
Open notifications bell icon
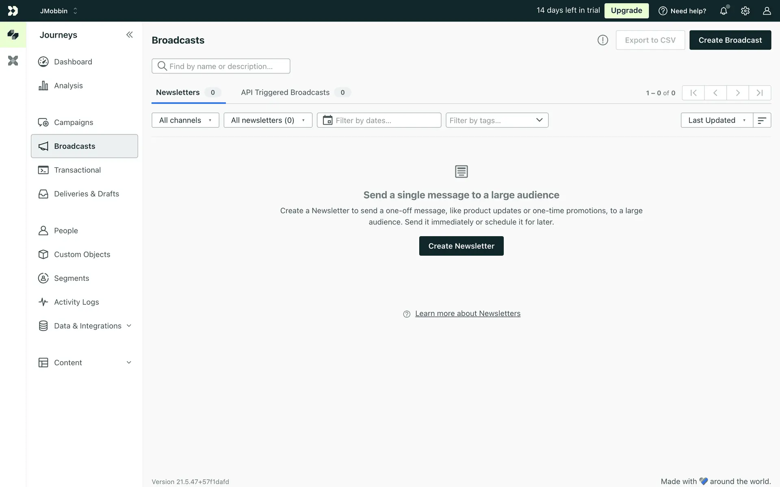[x=724, y=11]
